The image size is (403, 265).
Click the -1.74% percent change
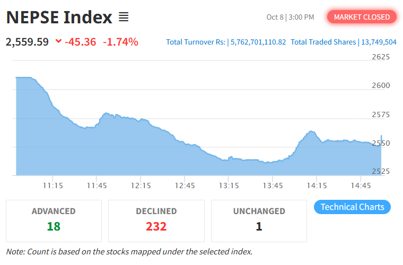pos(120,41)
